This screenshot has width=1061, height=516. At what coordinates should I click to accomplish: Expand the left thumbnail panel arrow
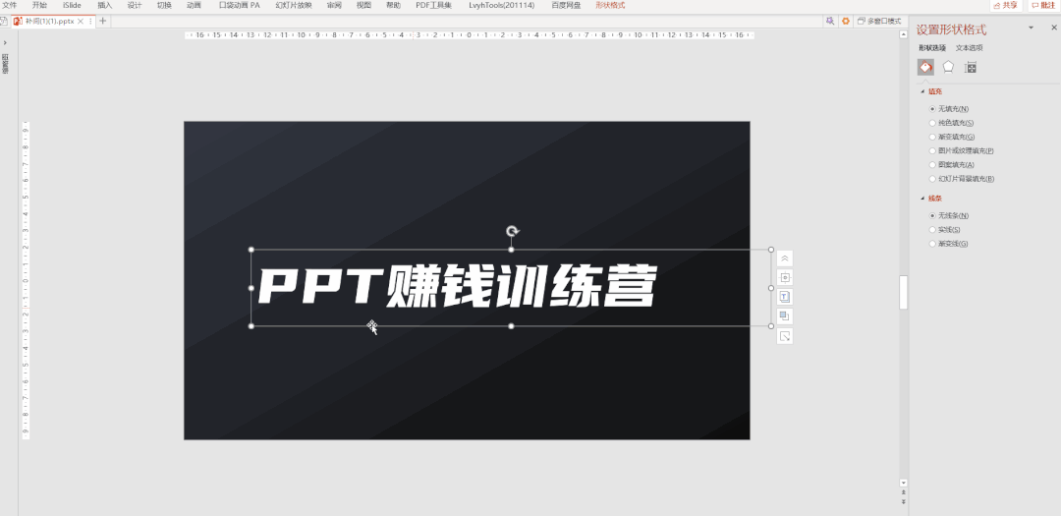pyautogui.click(x=5, y=42)
